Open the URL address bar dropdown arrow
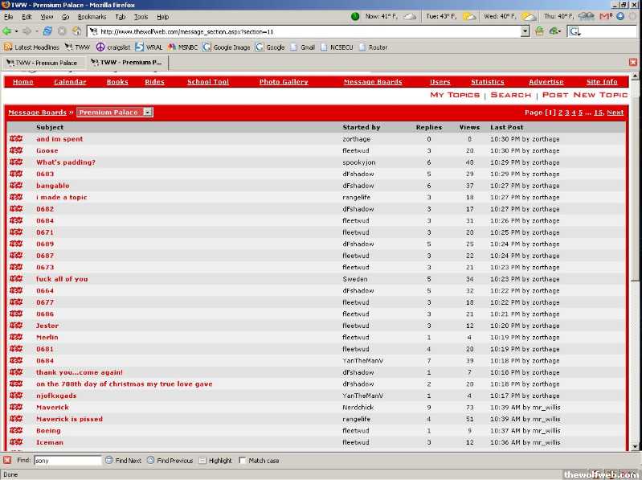This screenshot has height=480, width=642. tap(525, 31)
